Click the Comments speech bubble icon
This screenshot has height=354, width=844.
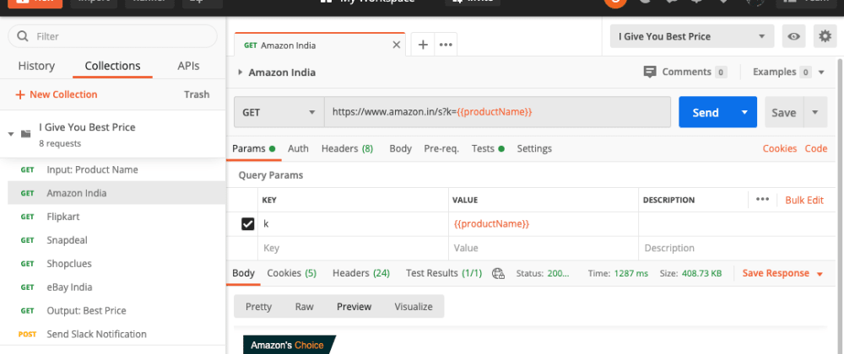point(650,72)
